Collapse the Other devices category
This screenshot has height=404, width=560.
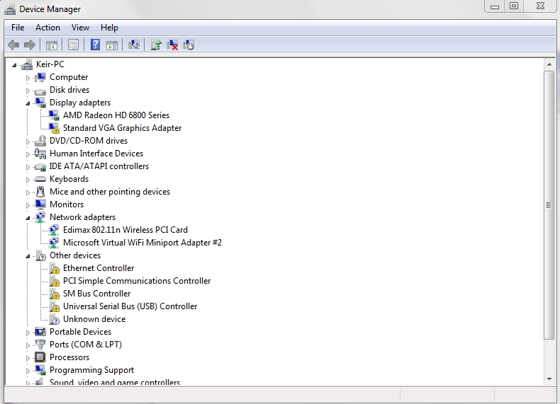tap(28, 255)
